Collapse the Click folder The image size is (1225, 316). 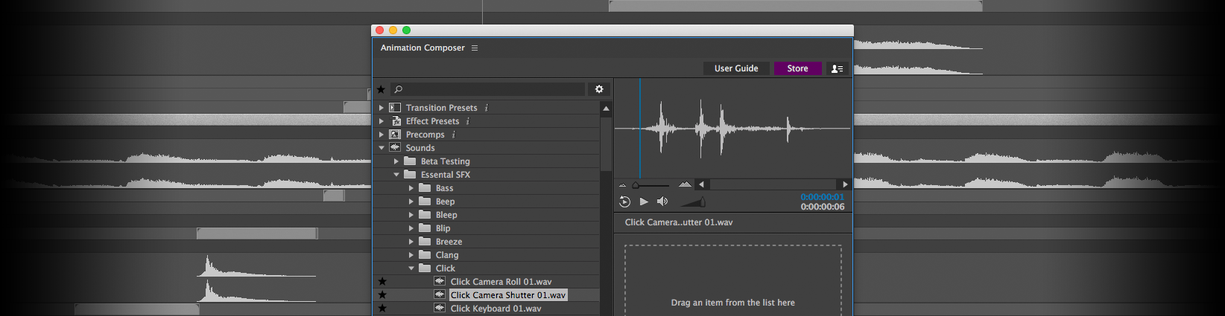point(411,268)
